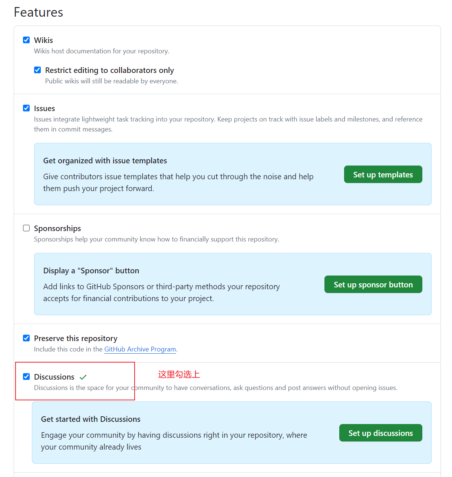Click the Preserve this repository label
452x477 pixels.
pos(76,338)
